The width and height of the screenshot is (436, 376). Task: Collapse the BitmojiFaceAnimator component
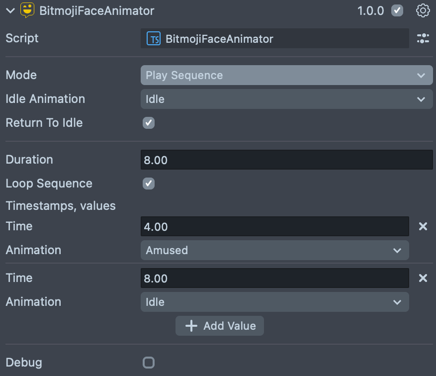10,11
